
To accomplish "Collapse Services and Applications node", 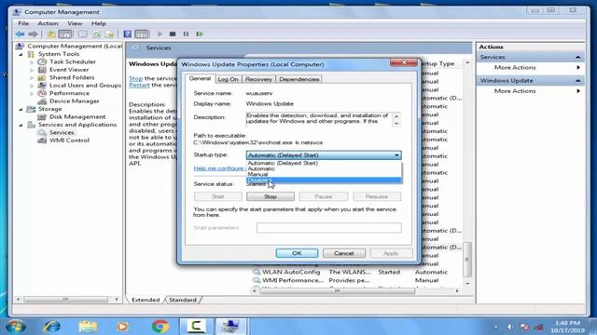I will point(21,125).
